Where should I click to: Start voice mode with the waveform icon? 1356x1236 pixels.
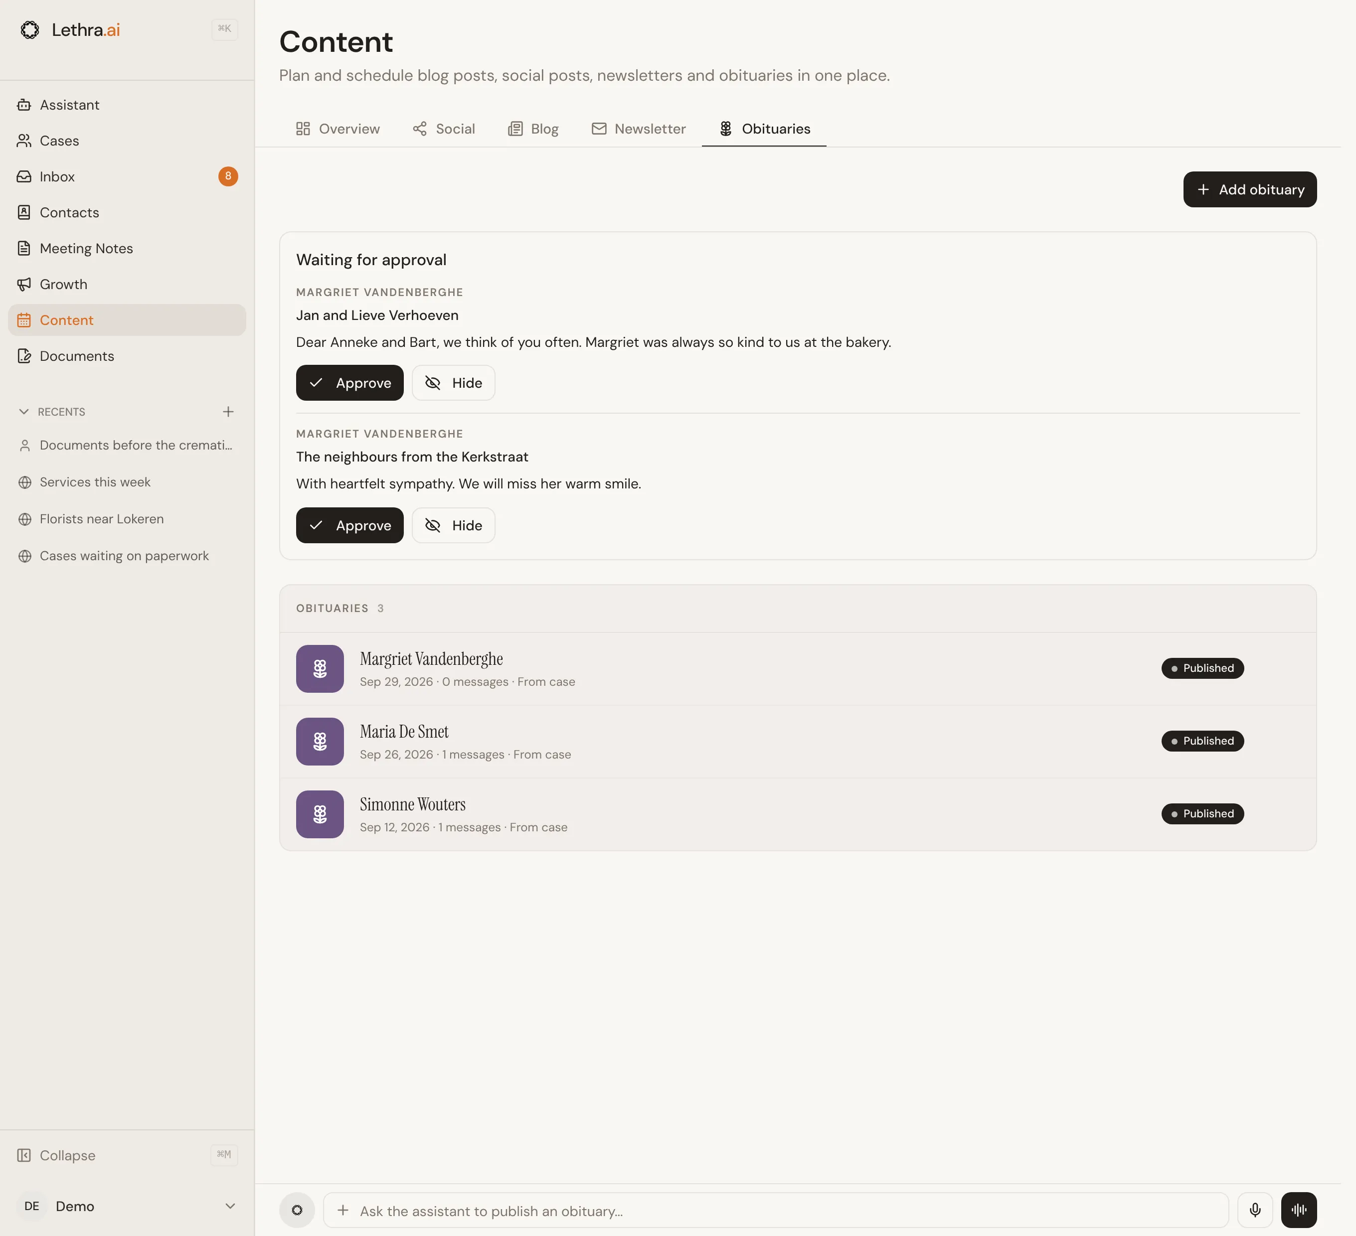[x=1299, y=1211]
